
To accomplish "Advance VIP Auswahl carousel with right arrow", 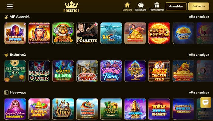I will point(205,33).
